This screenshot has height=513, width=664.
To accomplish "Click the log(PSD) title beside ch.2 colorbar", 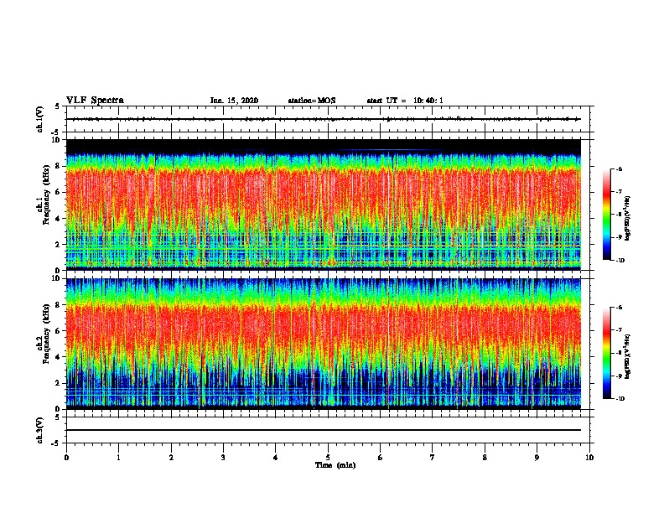I will click(x=627, y=356).
